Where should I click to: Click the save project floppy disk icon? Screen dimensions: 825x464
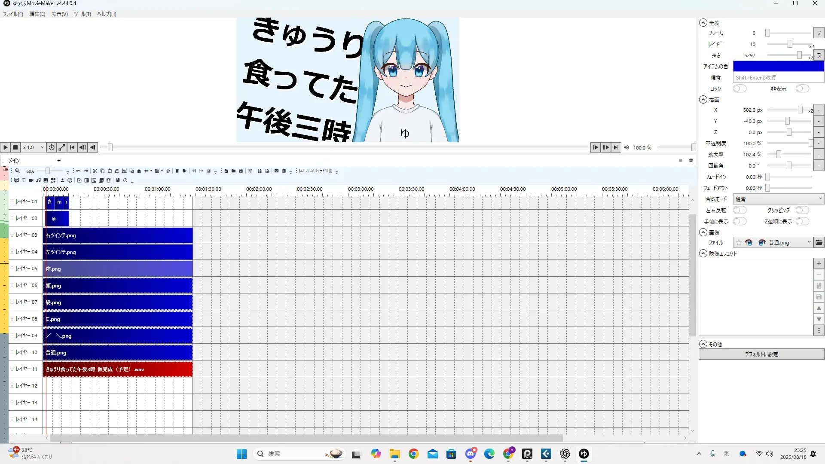[241, 171]
